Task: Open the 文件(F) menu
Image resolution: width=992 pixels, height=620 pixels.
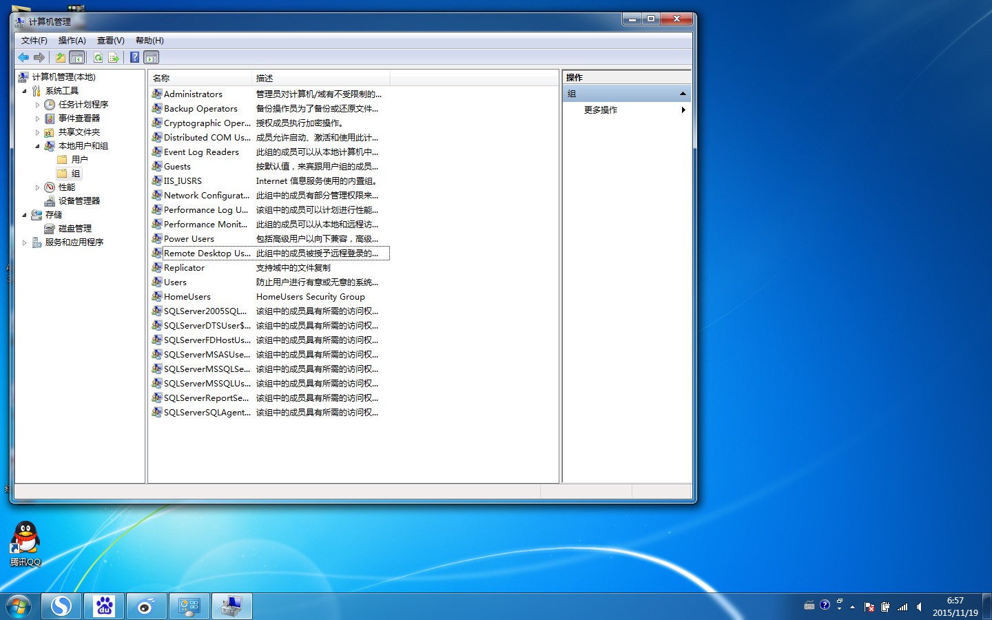Action: [x=34, y=41]
